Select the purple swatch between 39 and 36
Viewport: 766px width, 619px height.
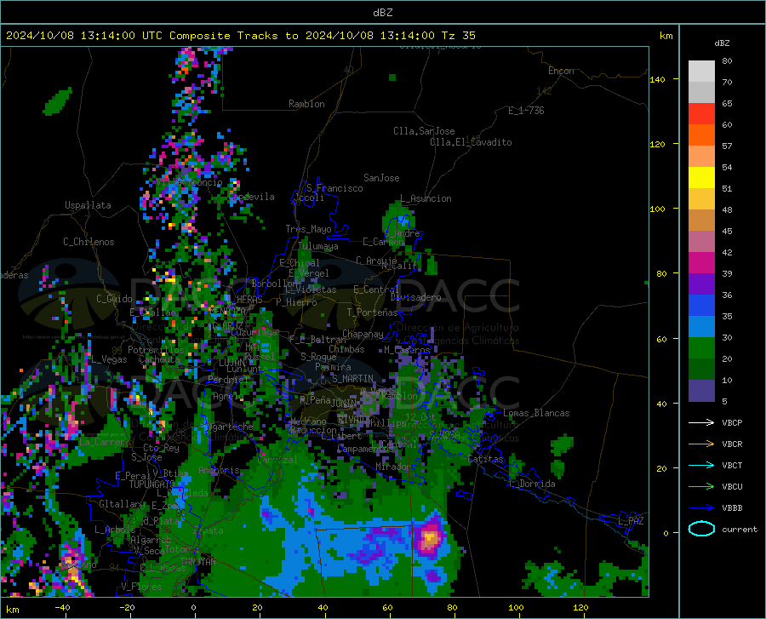coord(701,284)
